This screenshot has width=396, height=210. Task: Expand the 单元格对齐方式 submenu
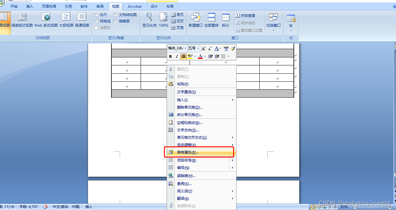201,137
